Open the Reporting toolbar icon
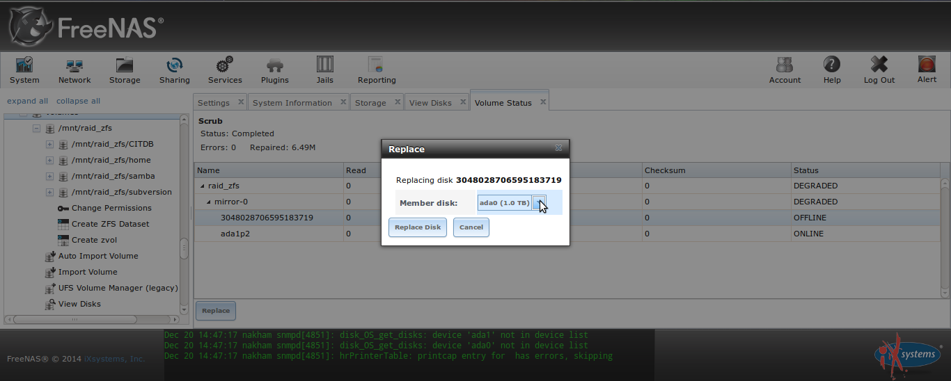This screenshot has height=381, width=951. [x=377, y=65]
